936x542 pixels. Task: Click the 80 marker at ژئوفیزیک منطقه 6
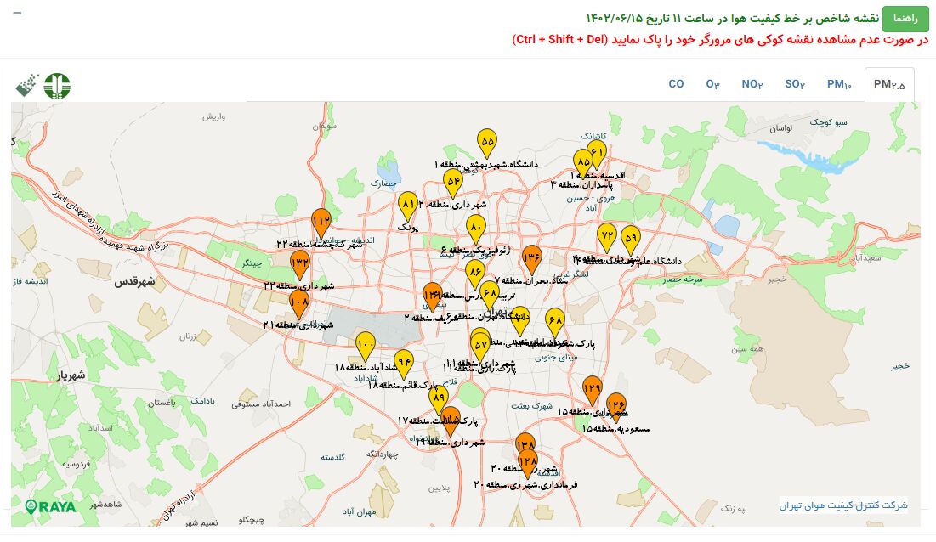tap(476, 229)
